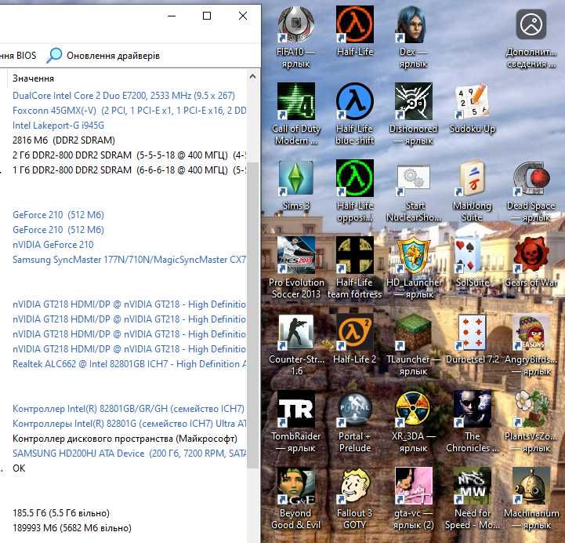Select the 189993 Мб (5682 Мб вільно) value
This screenshot has height=543, width=565.
72,528
